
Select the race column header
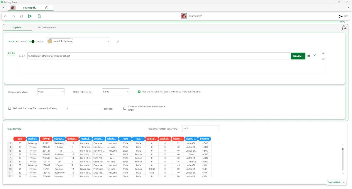coord(125,139)
